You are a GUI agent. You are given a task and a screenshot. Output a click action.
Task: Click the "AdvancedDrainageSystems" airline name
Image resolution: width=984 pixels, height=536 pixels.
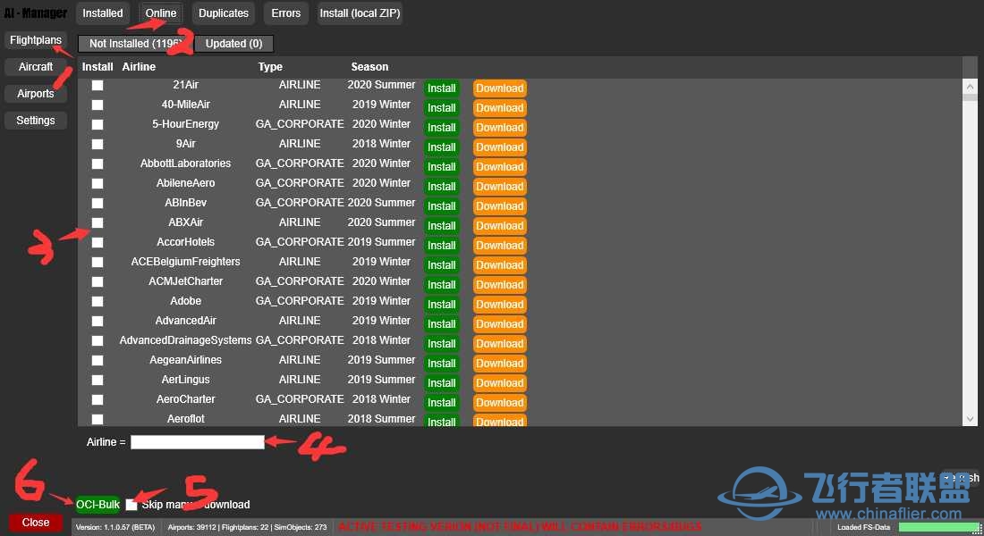(x=186, y=340)
